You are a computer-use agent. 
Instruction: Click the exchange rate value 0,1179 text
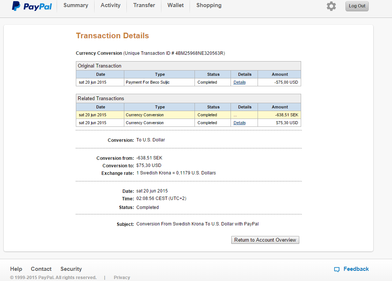[183, 173]
